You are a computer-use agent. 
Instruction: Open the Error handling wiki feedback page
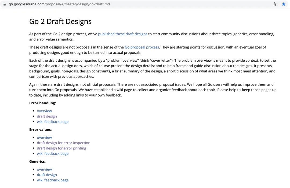(53, 122)
